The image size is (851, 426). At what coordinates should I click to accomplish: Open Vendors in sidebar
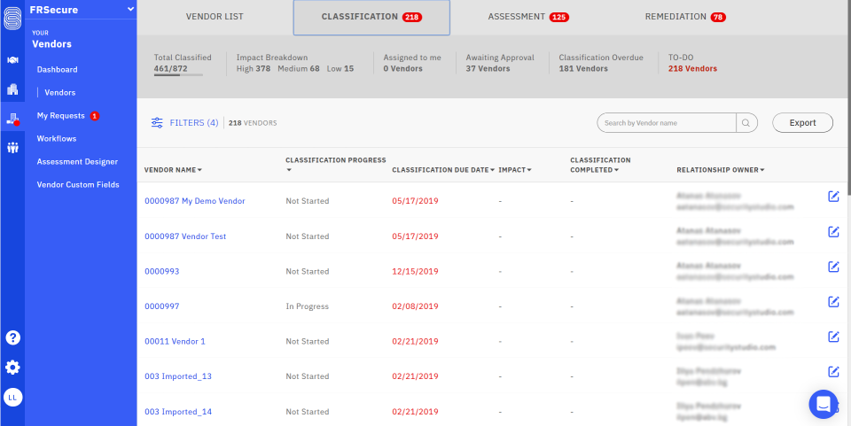[x=59, y=93]
